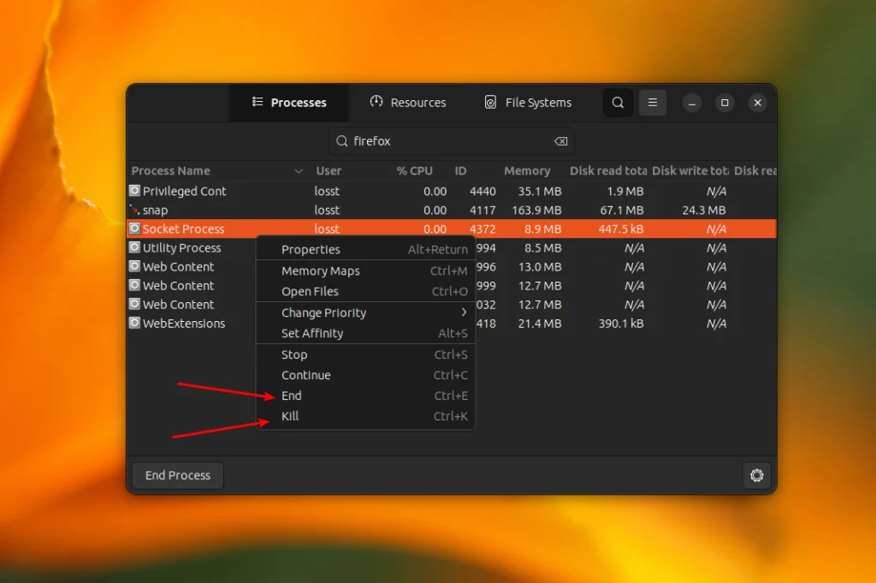876x583 pixels.
Task: Open the hamburger menu button
Action: click(652, 103)
